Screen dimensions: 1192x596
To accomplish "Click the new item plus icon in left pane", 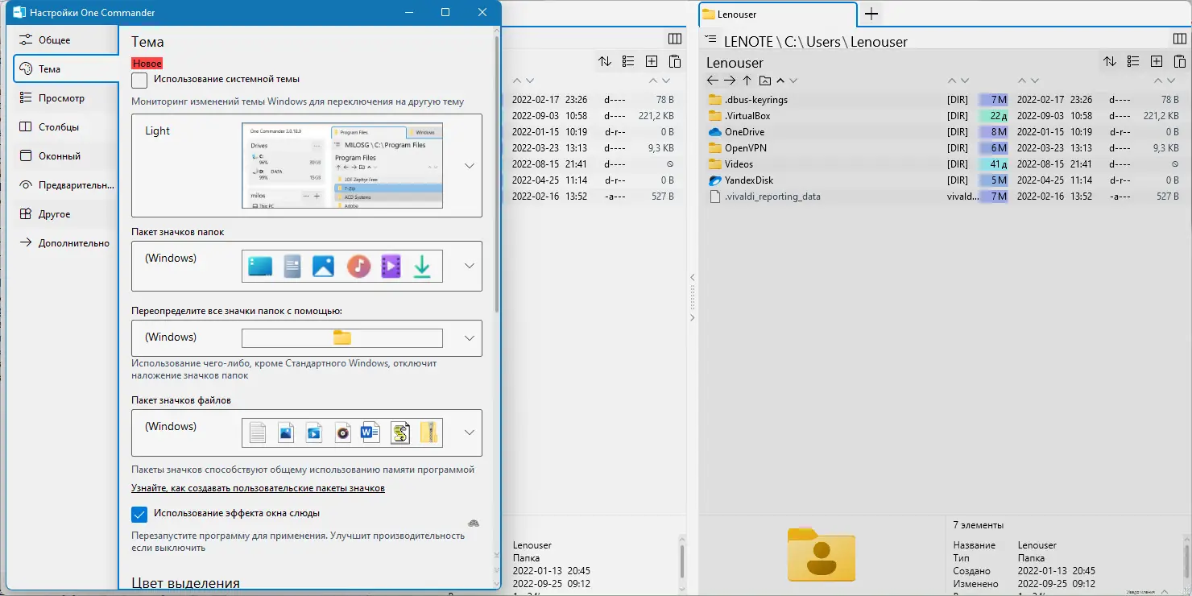I will (652, 61).
